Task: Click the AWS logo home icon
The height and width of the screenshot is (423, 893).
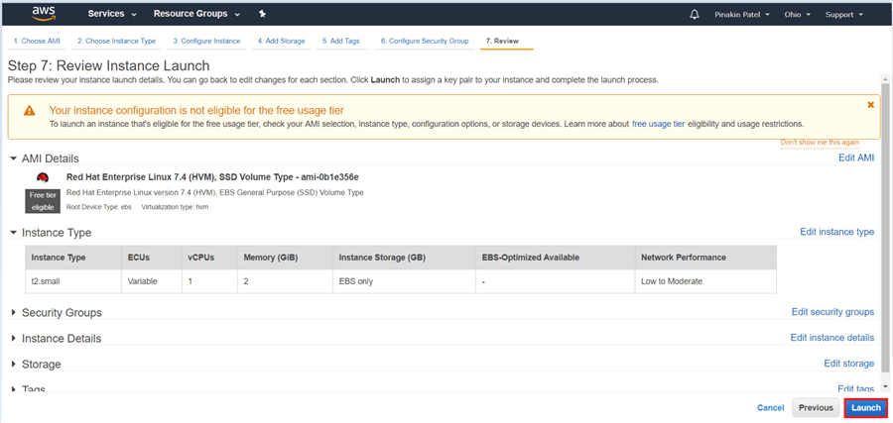Action: [x=43, y=14]
